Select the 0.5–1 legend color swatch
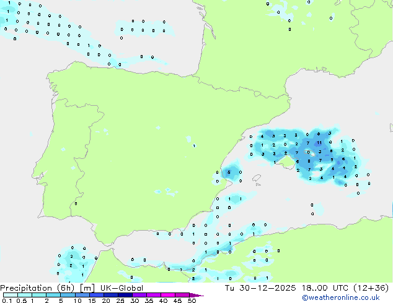The image size is (393, 303). (25, 295)
